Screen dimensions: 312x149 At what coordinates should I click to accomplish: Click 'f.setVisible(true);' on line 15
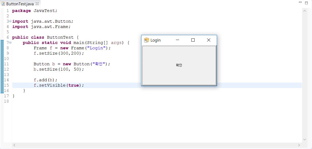point(59,85)
